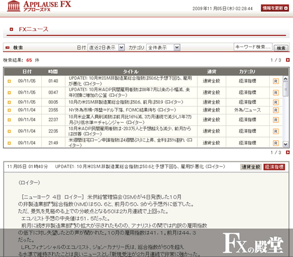Click the 通貨全般 cell on the 00:47 row
293x257 pixels.
[x=211, y=92]
